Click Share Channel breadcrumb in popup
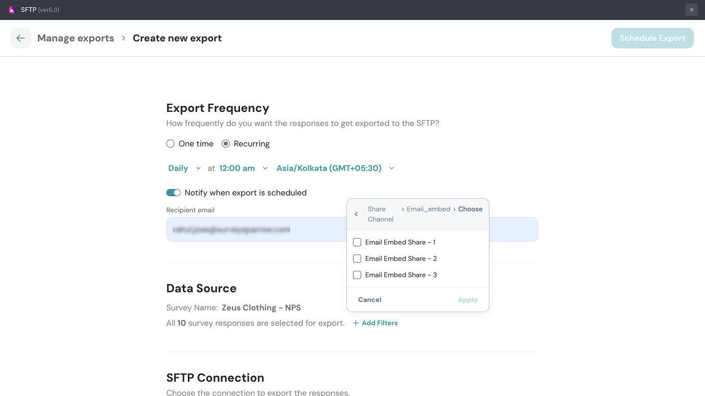Screen dimensions: 705x396 (x=380, y=214)
